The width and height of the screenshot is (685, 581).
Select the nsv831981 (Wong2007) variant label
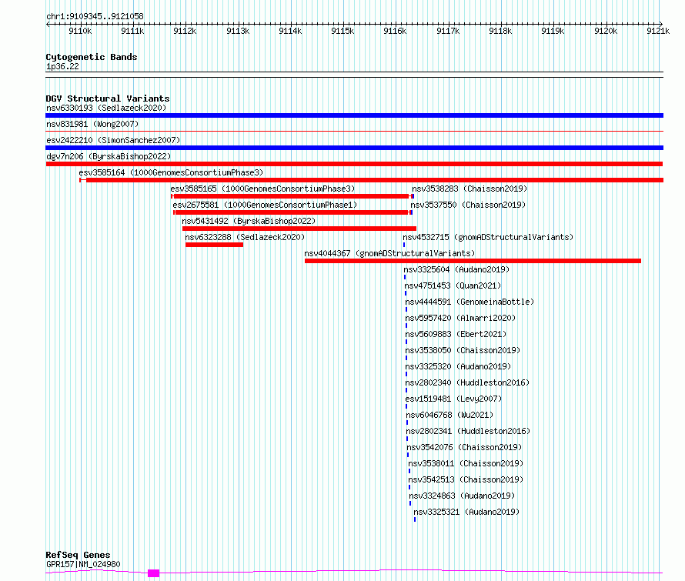[x=92, y=124]
